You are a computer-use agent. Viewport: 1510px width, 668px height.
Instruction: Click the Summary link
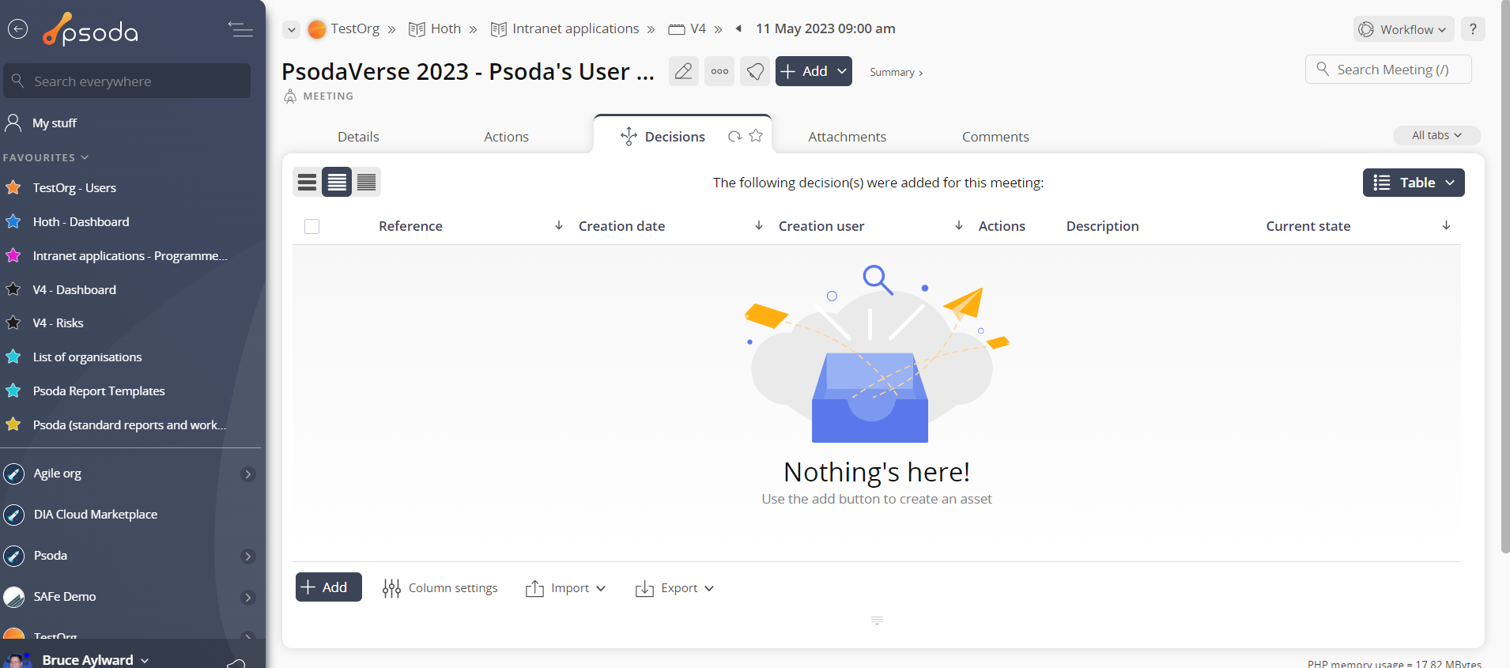(897, 72)
